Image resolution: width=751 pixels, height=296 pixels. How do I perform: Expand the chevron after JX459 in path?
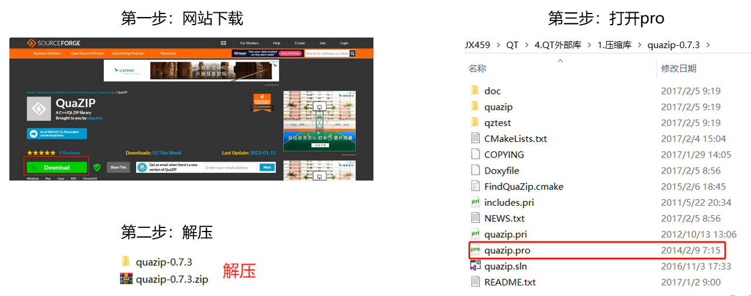498,45
